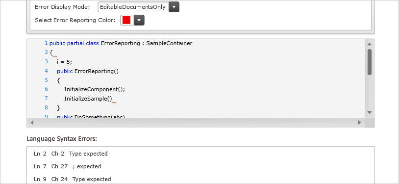Image resolution: width=399 pixels, height=184 pixels.
Task: Click the horizontal scroll left arrow
Action: (32, 123)
